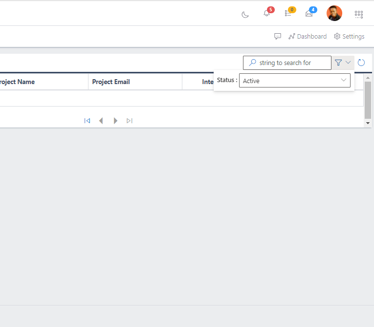
Task: Open notifications bell with 5 alerts
Action: 266,14
